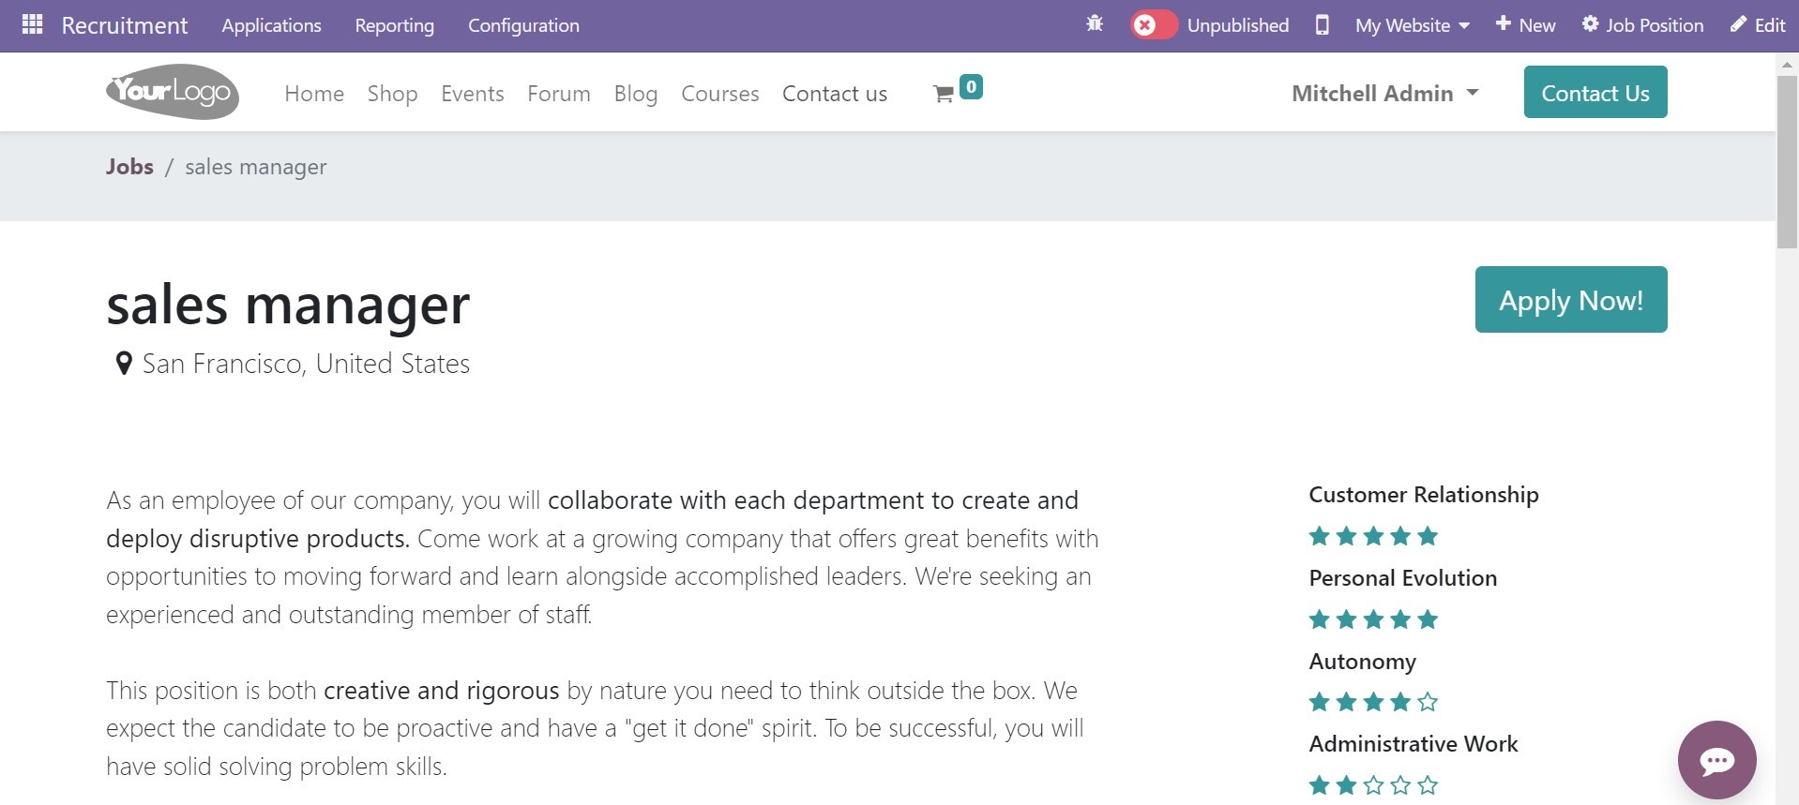Open the Courses page
The image size is (1799, 805).
[x=720, y=94]
